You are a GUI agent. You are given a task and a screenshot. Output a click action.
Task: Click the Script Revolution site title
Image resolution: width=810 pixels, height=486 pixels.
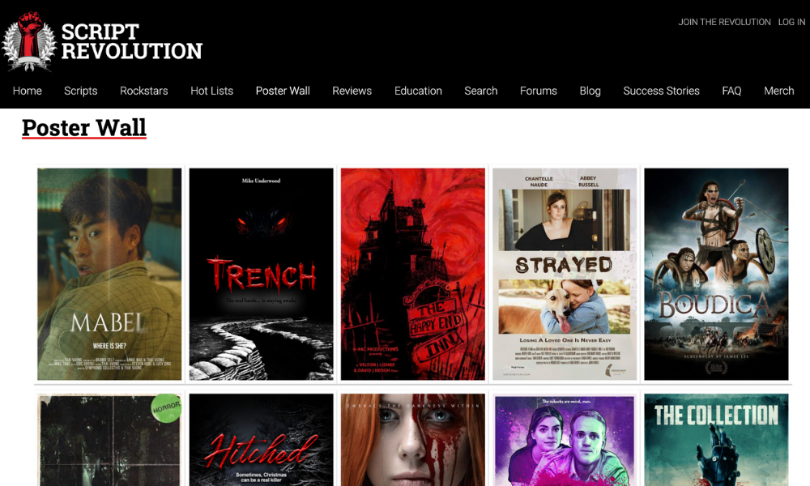[x=132, y=41]
